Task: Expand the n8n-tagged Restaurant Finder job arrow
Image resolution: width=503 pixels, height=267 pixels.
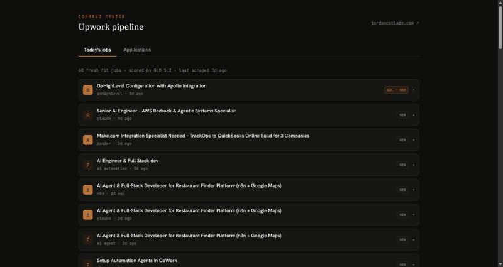Action: tap(414, 190)
